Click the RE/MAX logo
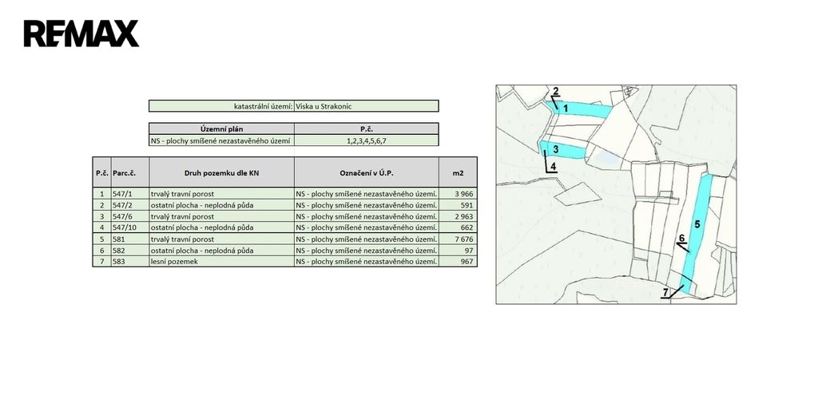818x415 pixels. [81, 34]
